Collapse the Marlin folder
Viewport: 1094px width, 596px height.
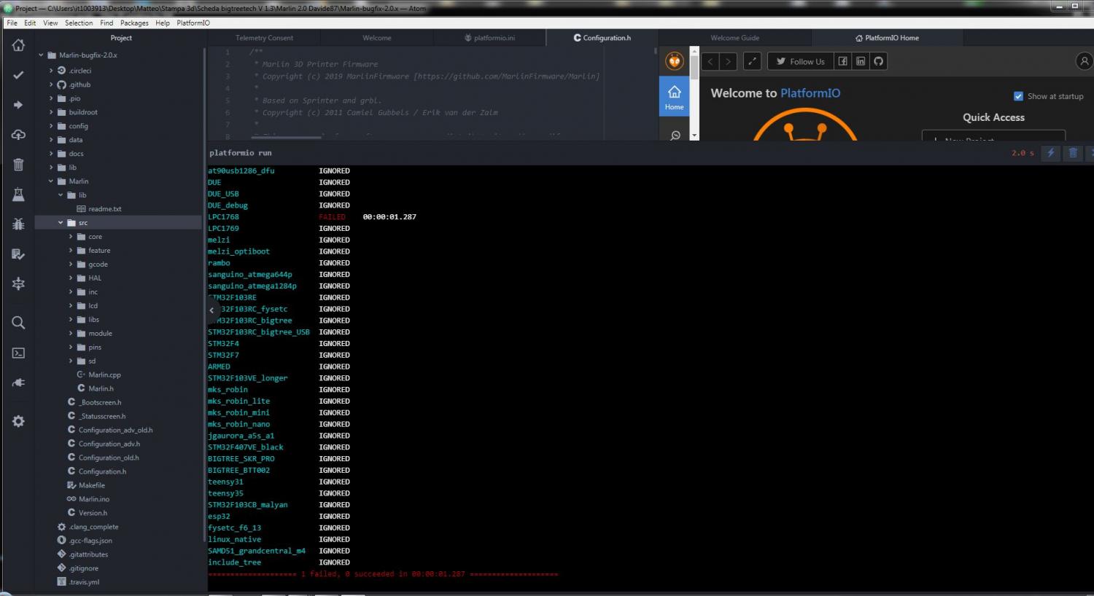tap(51, 181)
